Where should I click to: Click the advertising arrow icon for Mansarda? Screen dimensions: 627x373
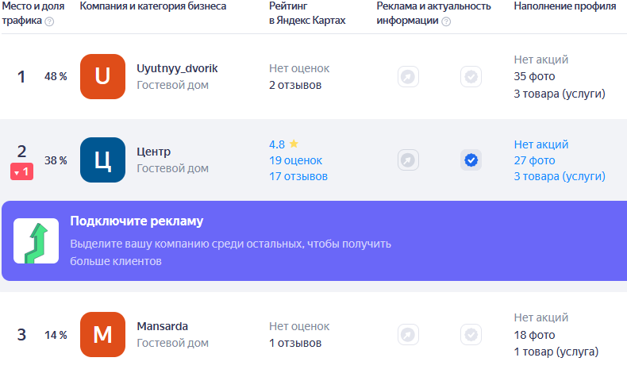408,335
